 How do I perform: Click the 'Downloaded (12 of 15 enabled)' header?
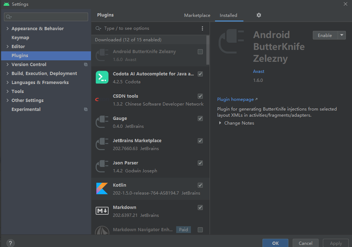pos(128,40)
